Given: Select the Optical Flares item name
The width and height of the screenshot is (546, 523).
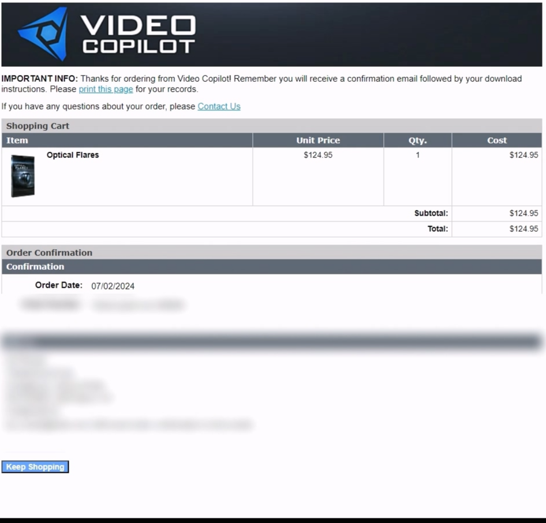Looking at the screenshot, I should coord(73,155).
